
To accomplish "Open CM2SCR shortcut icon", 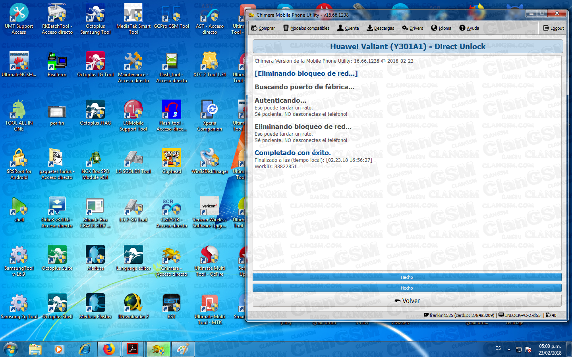I will 172,212.
